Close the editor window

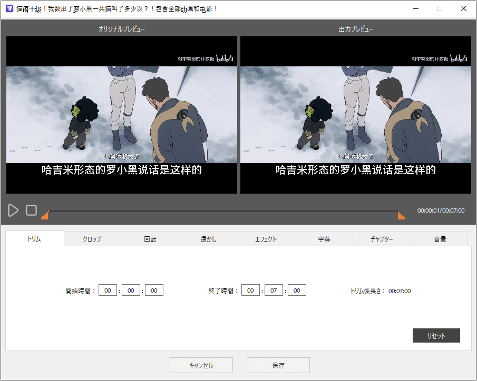pyautogui.click(x=464, y=8)
